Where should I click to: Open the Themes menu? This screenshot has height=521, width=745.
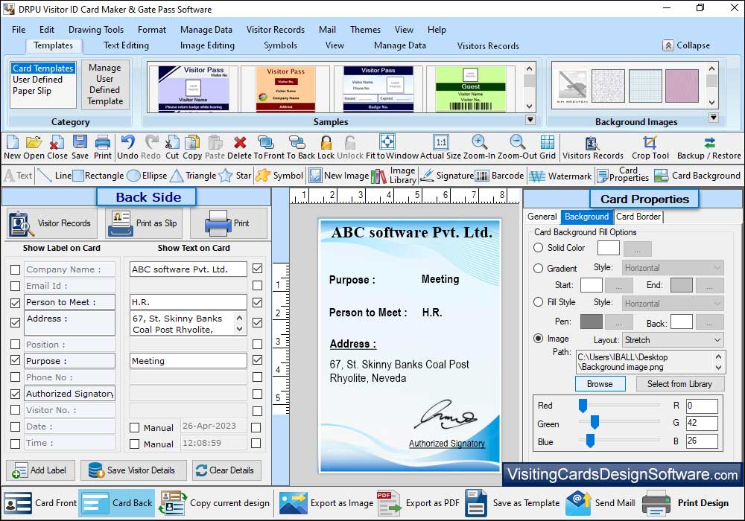pos(365,30)
